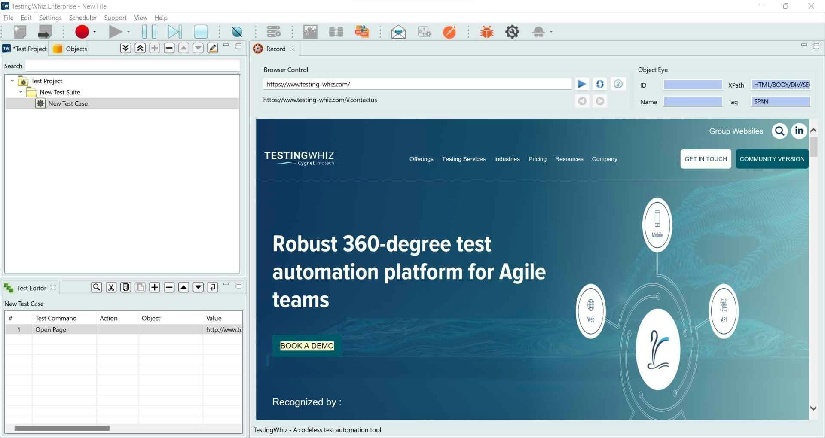This screenshot has width=825, height=438.
Task: Collapse the New Test Suite node
Action: [x=21, y=92]
